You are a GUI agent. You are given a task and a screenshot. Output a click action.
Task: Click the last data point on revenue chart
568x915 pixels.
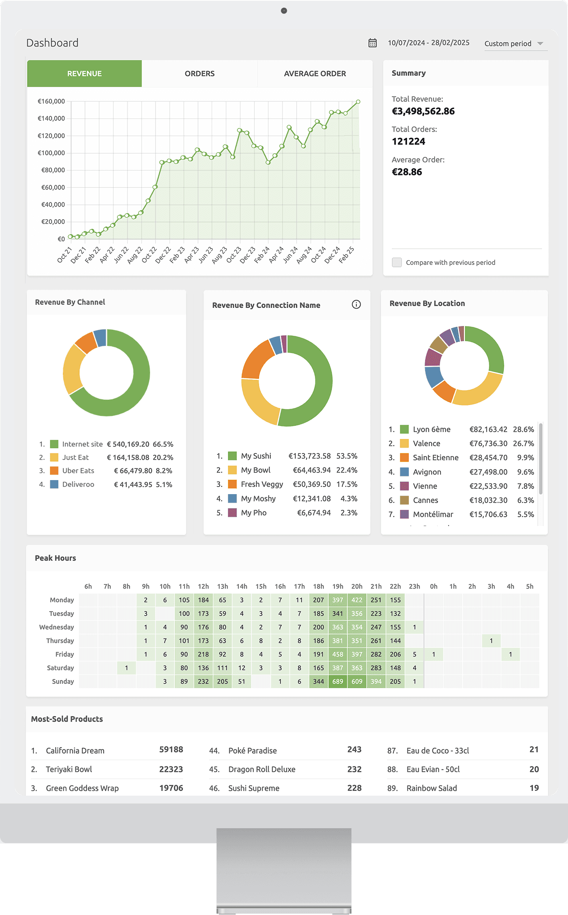358,102
